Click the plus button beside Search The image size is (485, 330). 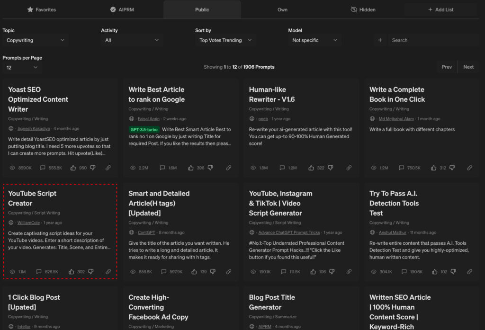[380, 40]
